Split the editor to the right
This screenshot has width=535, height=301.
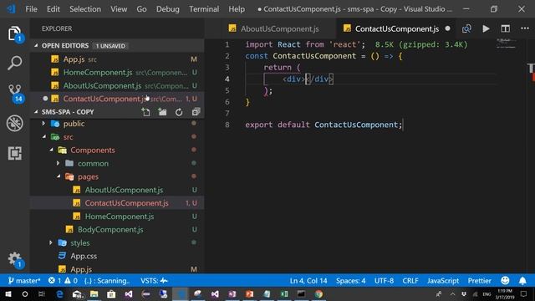tap(505, 28)
